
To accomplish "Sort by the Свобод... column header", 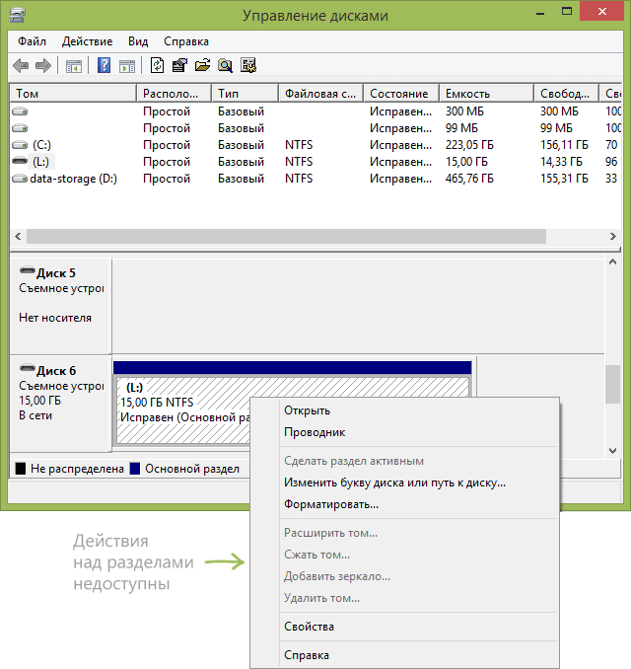I will pyautogui.click(x=567, y=94).
